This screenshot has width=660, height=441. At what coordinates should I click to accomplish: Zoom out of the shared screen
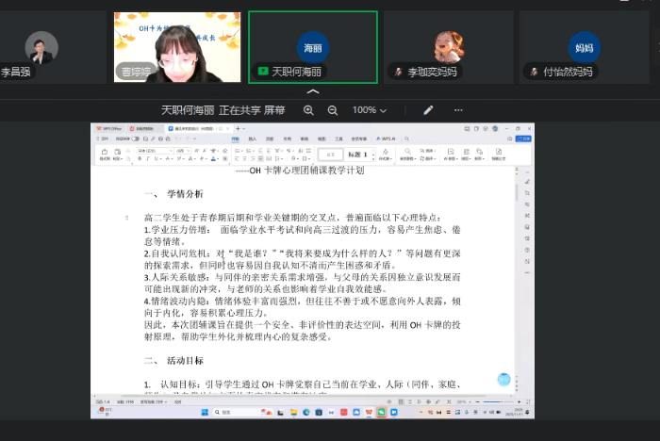click(332, 110)
